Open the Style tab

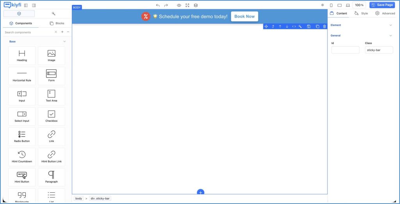tap(361, 13)
